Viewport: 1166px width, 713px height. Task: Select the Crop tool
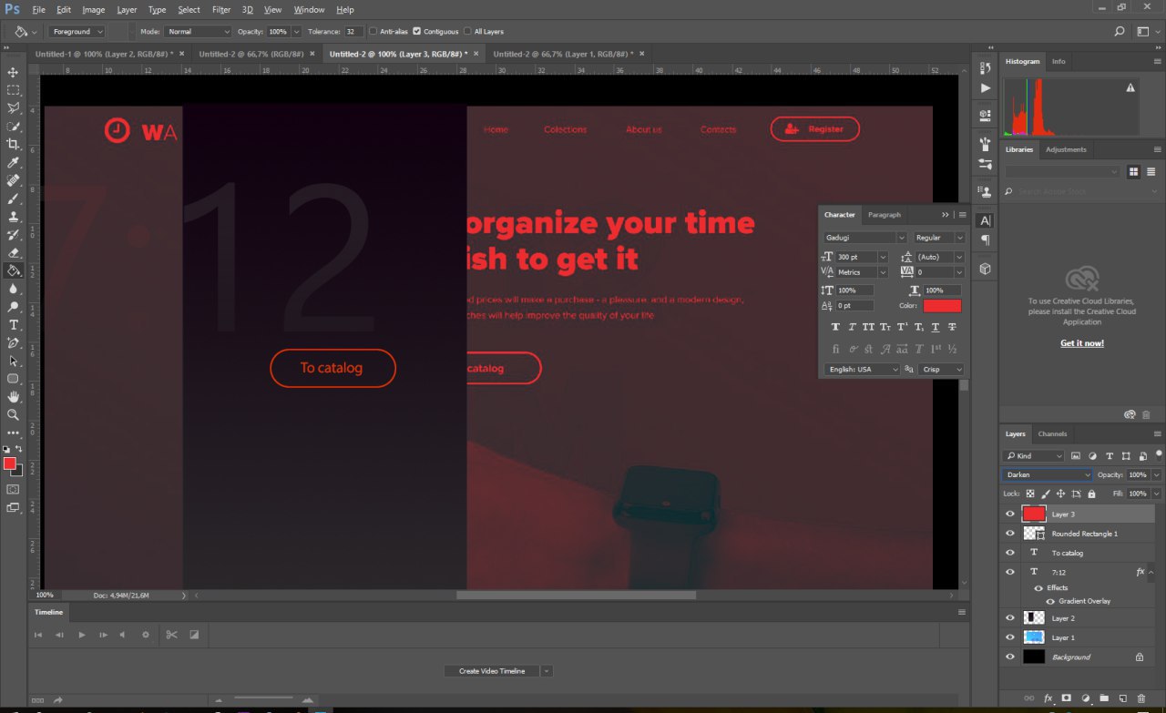13,144
